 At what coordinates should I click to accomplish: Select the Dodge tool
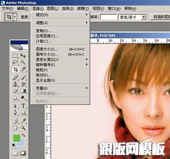(x=23, y=97)
